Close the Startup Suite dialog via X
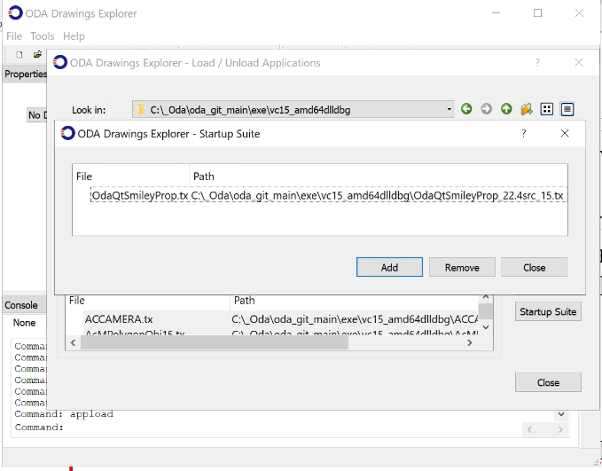This screenshot has height=471, width=602. pyautogui.click(x=565, y=133)
